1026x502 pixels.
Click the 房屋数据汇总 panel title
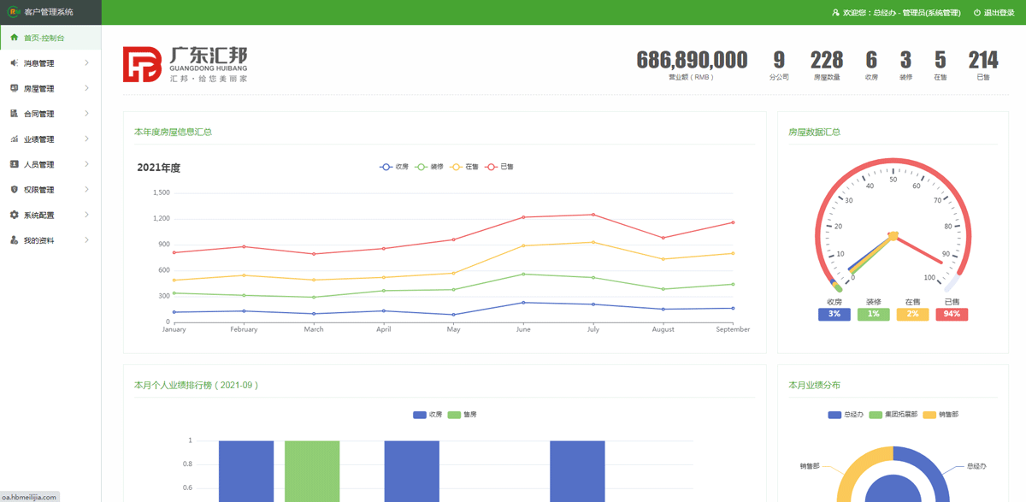tap(814, 132)
